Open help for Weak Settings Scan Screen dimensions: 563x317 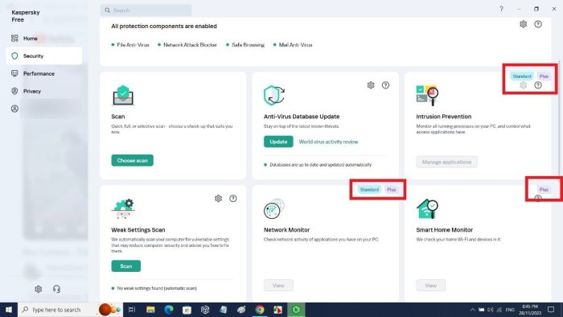(x=233, y=198)
